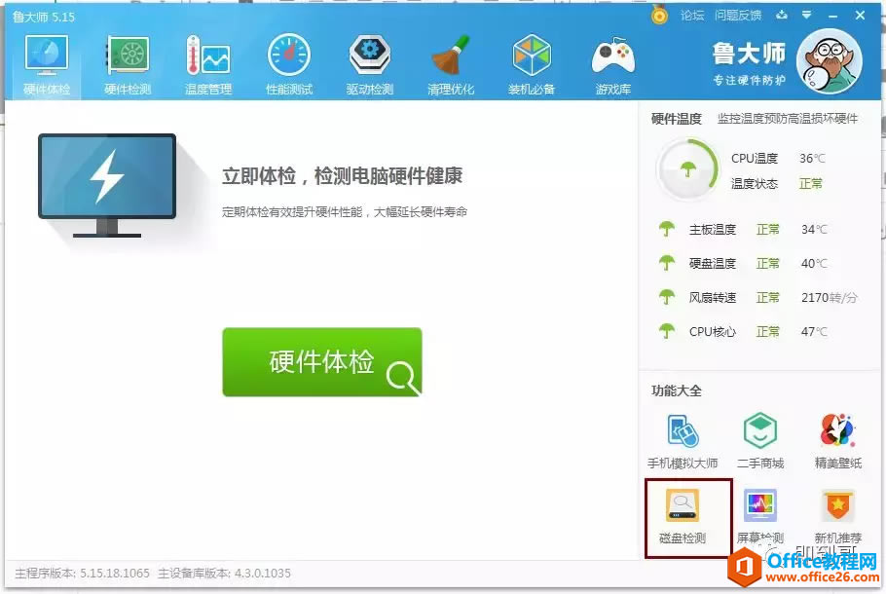Open the title bar dropdown menu arrow
This screenshot has height=594, width=886.
coord(807,15)
